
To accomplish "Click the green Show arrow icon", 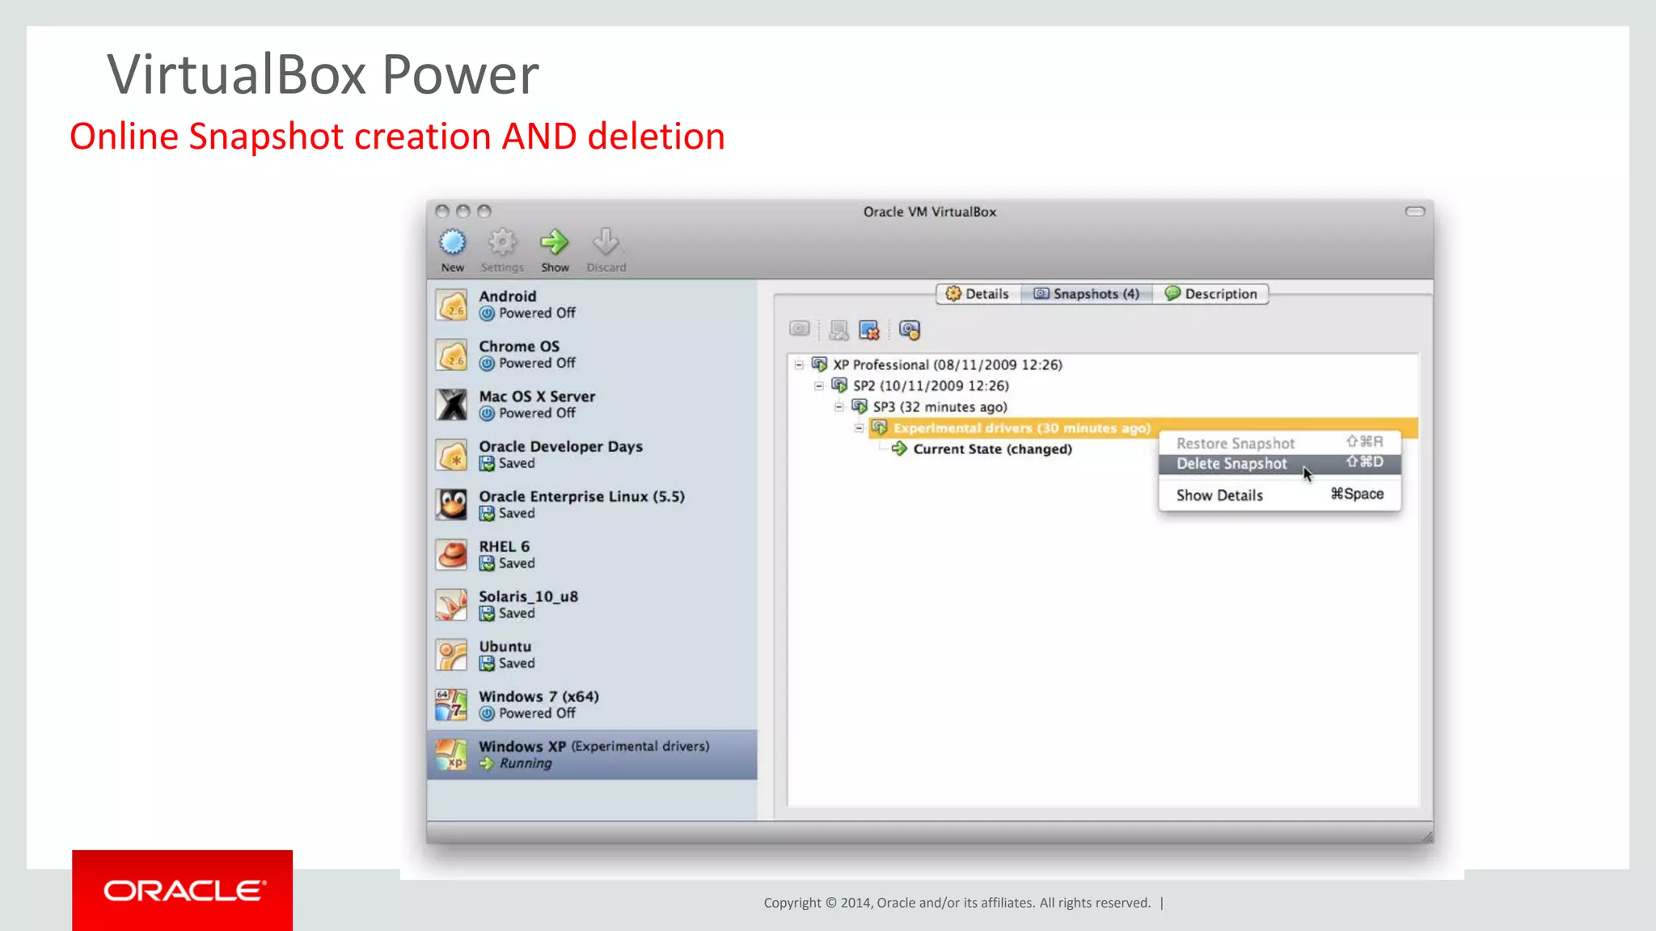I will (555, 242).
